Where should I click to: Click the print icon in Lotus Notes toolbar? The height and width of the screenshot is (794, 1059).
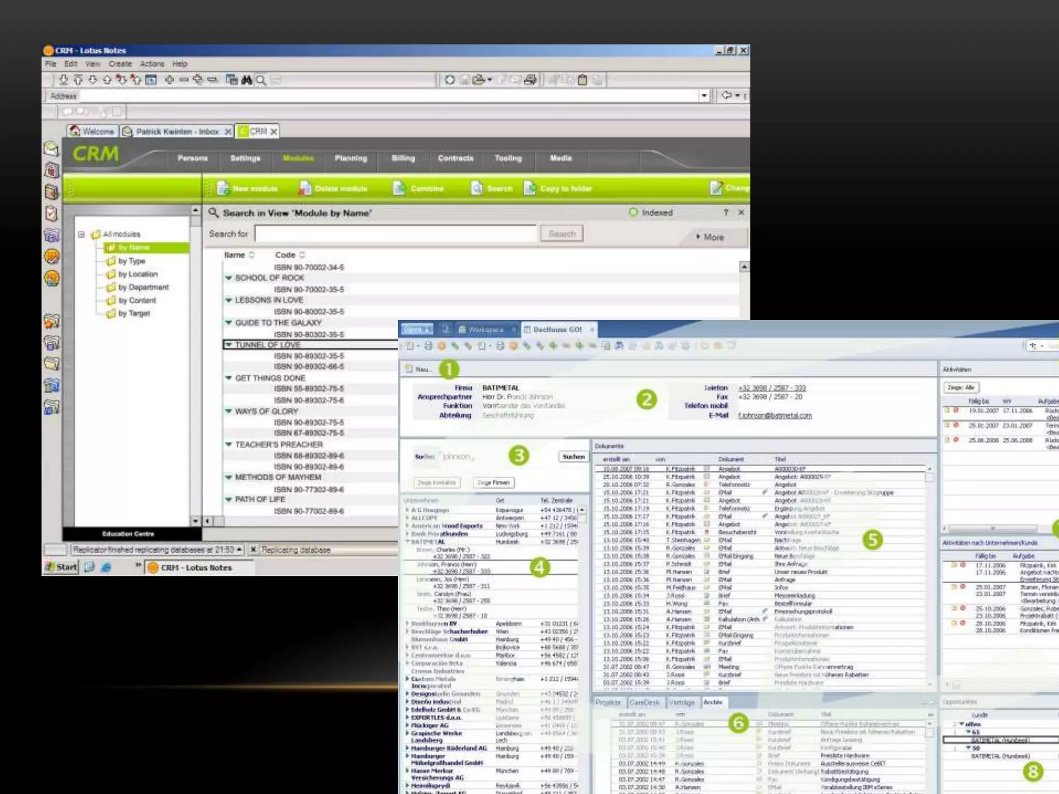point(530,80)
